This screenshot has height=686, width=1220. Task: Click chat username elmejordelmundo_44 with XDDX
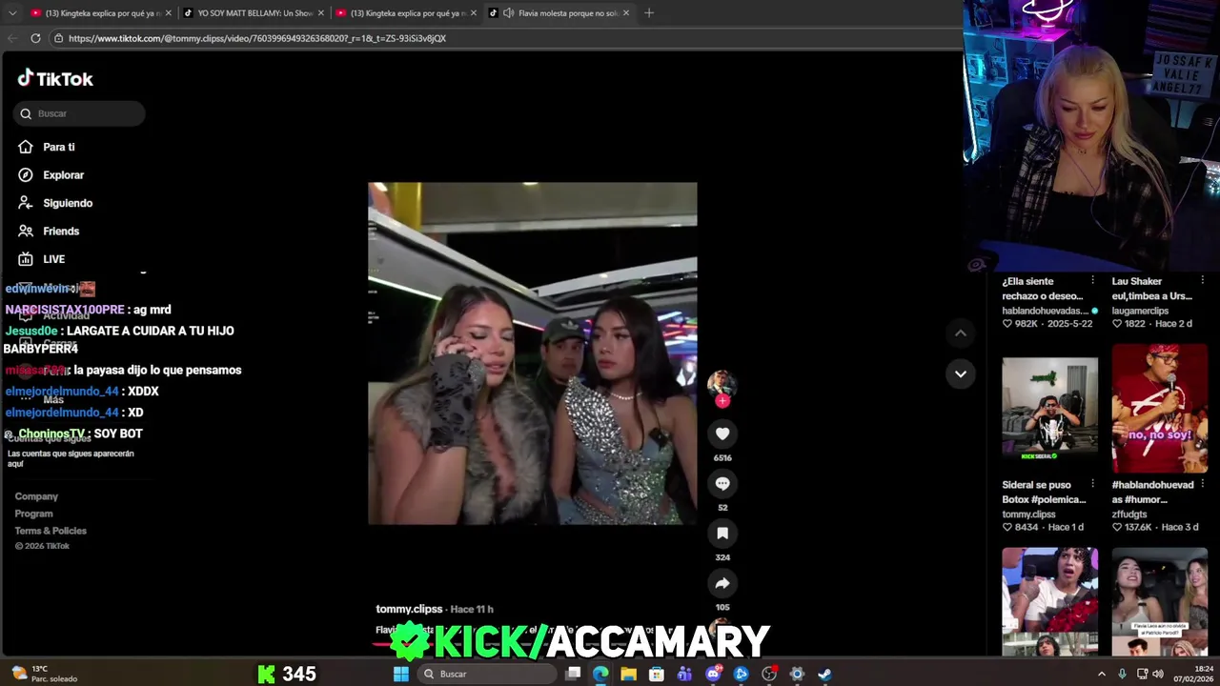pos(62,392)
